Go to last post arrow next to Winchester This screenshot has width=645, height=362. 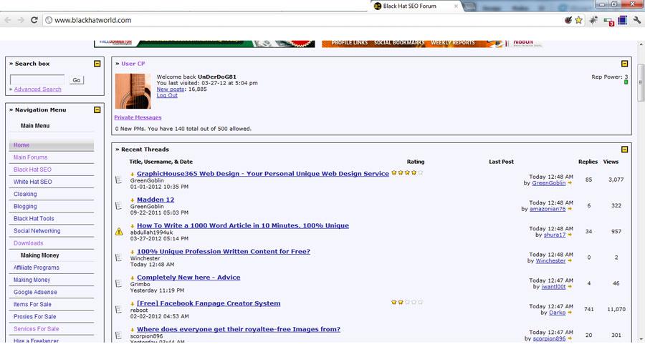570,260
